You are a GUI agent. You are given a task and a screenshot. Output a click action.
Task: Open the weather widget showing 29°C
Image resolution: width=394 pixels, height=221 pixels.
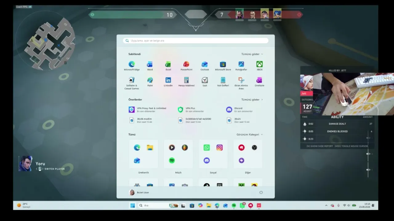point(24,205)
